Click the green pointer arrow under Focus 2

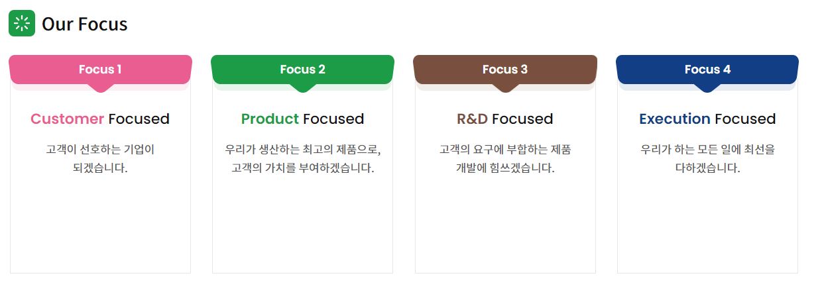click(303, 88)
